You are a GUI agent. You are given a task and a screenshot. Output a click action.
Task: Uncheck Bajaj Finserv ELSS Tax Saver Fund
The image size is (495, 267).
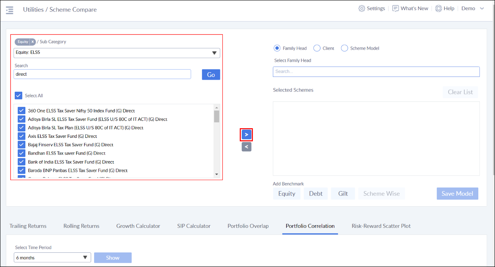(x=21, y=145)
